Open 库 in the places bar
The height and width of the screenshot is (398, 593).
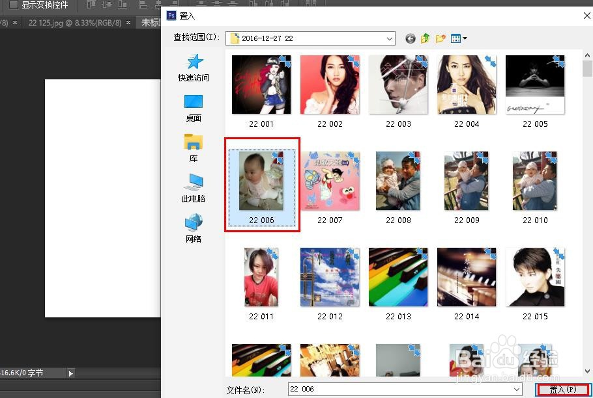[x=194, y=148]
